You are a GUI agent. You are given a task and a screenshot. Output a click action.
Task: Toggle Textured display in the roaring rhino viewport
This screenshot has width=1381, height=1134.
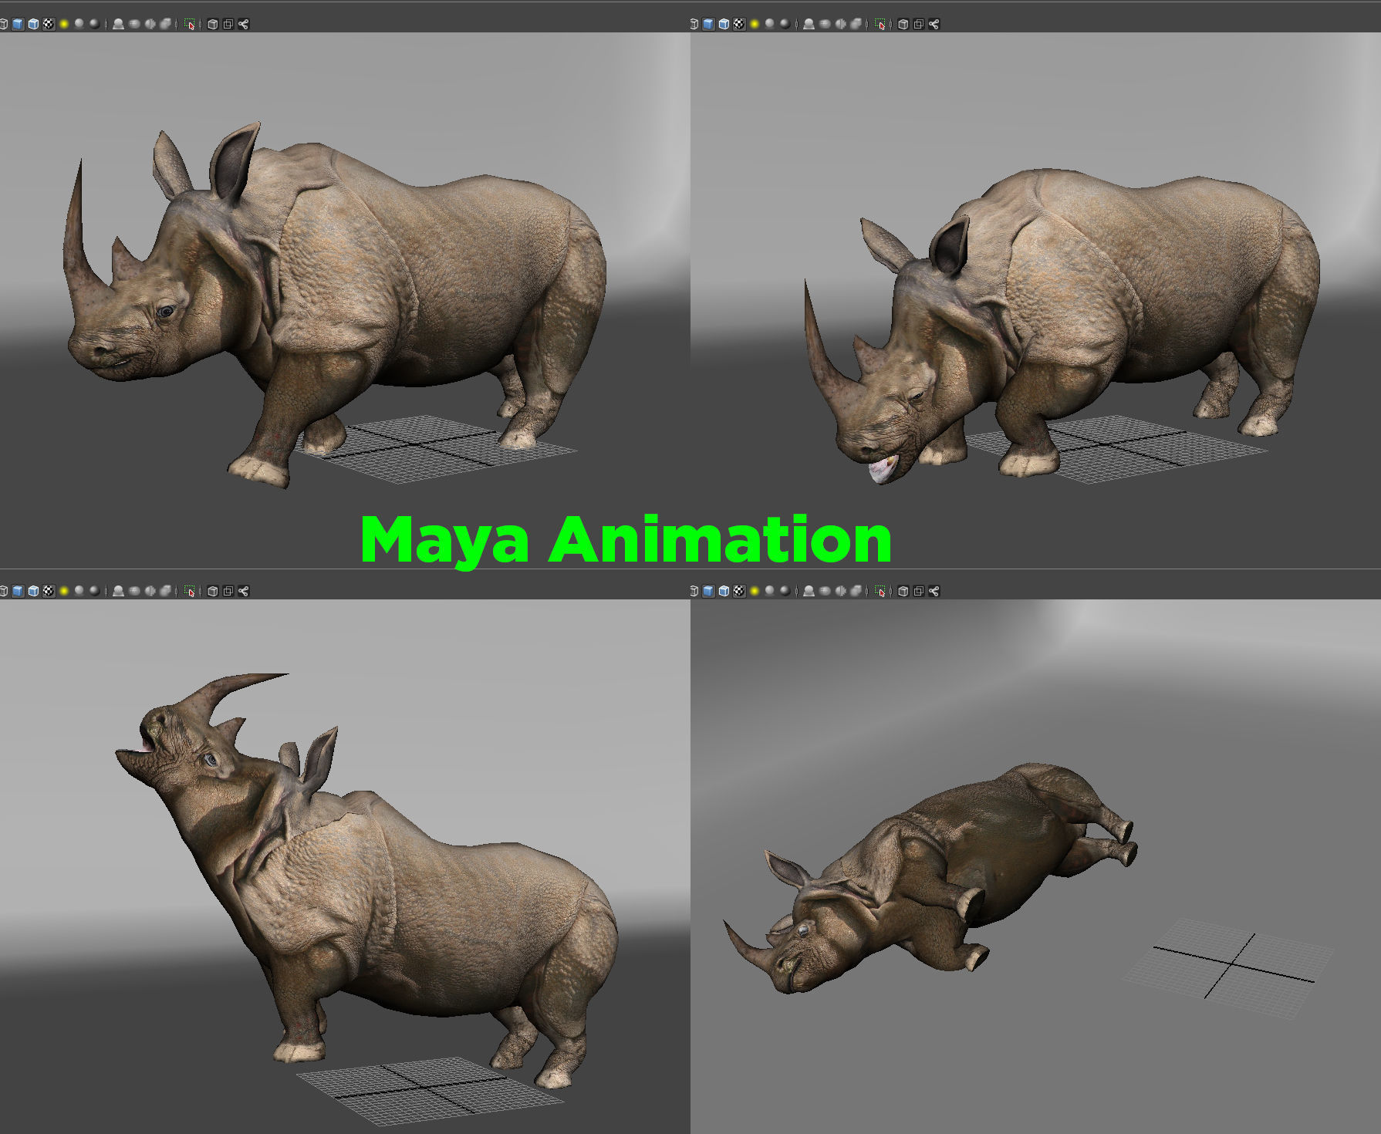tap(49, 591)
